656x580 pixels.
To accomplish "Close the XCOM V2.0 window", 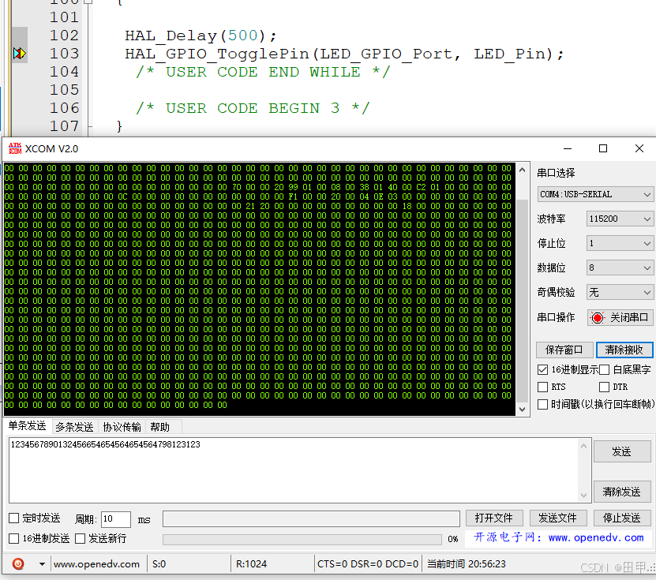I will [x=639, y=148].
